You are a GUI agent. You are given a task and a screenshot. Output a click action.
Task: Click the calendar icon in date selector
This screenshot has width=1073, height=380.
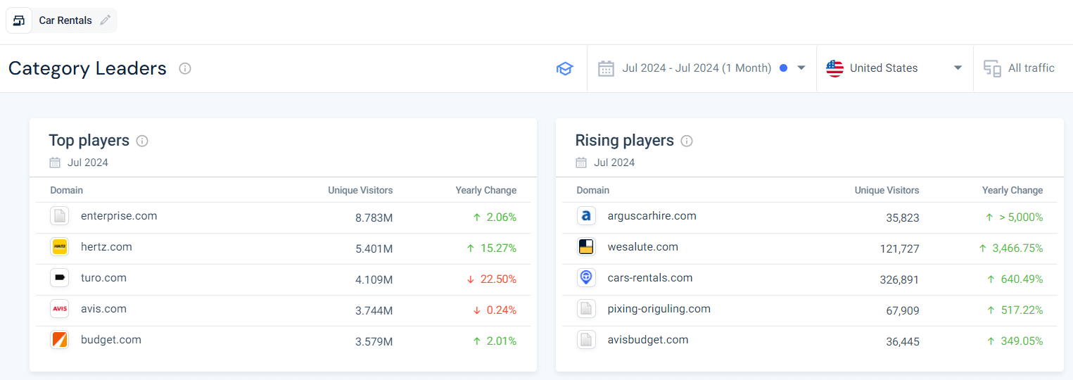(606, 68)
